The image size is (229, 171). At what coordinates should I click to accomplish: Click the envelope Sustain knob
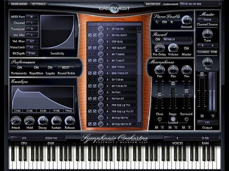coord(56,121)
